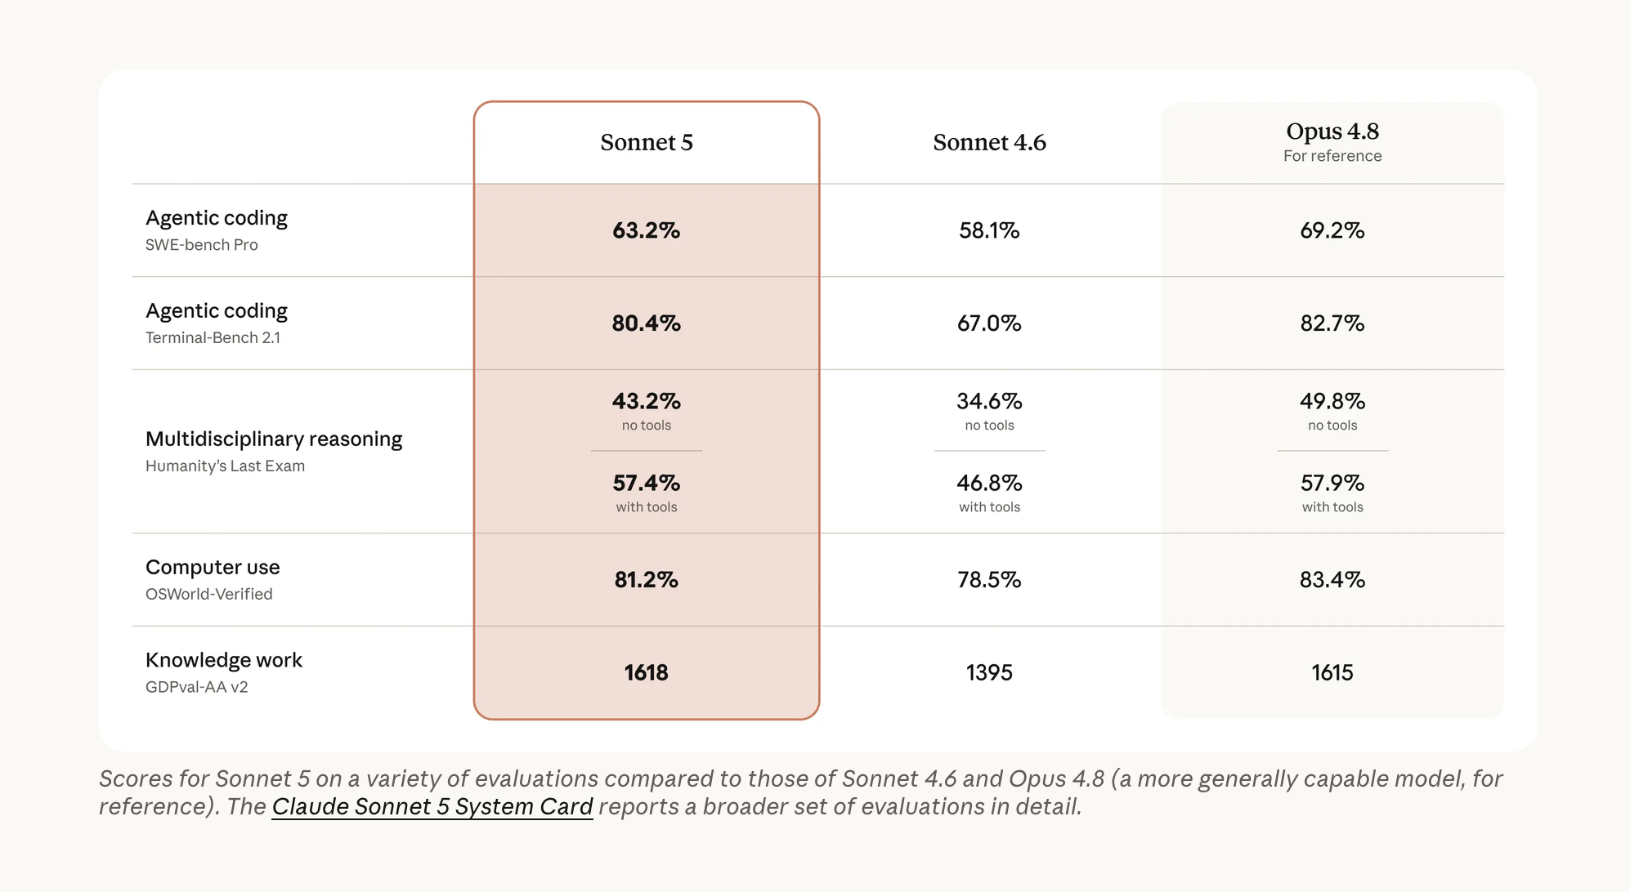The height and width of the screenshot is (892, 1630).
Task: Click the For reference subtitle text
Action: [1332, 156]
